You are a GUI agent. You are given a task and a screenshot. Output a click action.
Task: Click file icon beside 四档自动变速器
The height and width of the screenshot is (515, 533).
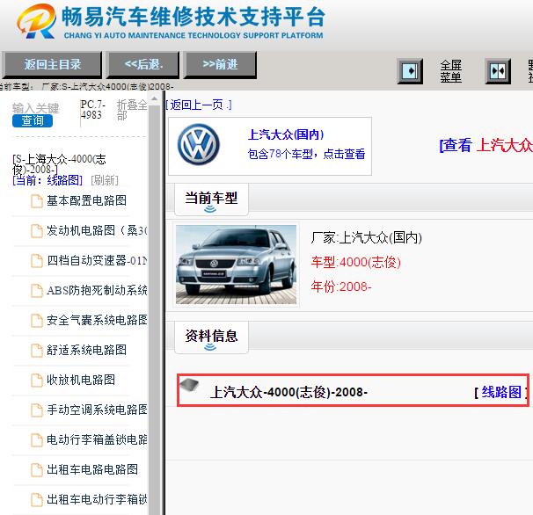coord(37,261)
